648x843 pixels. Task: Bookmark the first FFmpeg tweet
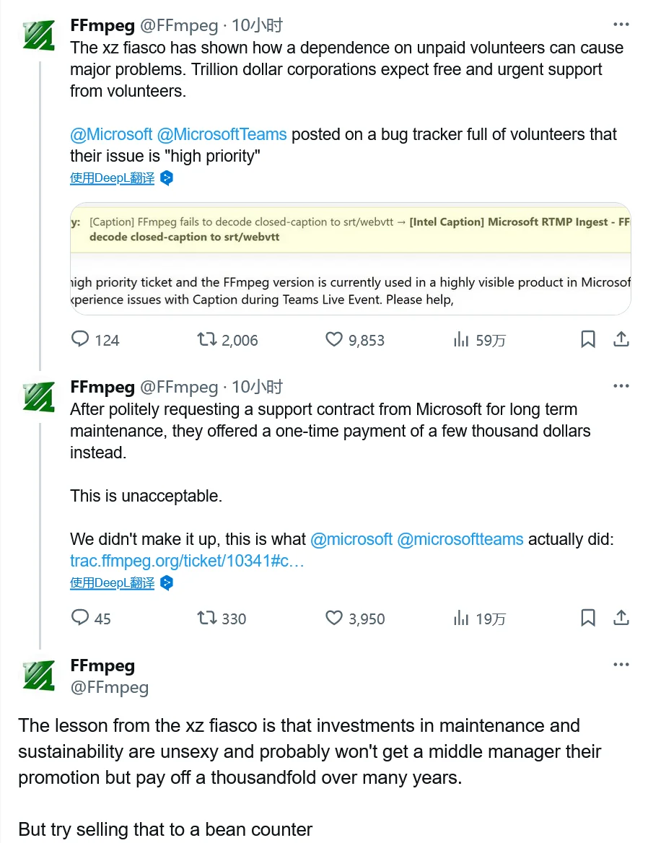[587, 339]
